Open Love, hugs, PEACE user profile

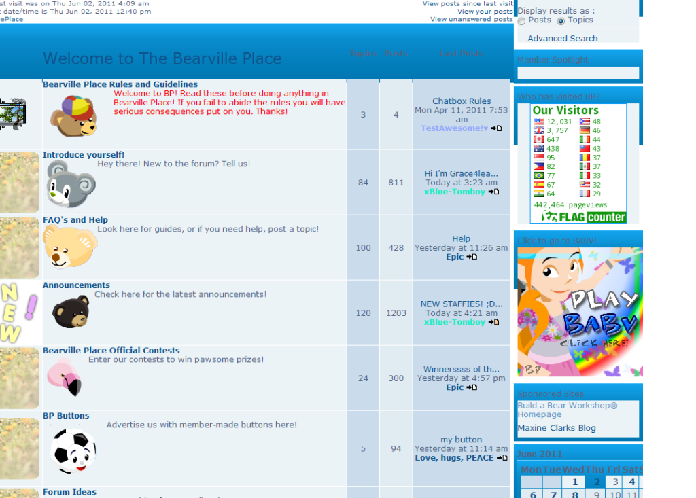click(x=454, y=458)
